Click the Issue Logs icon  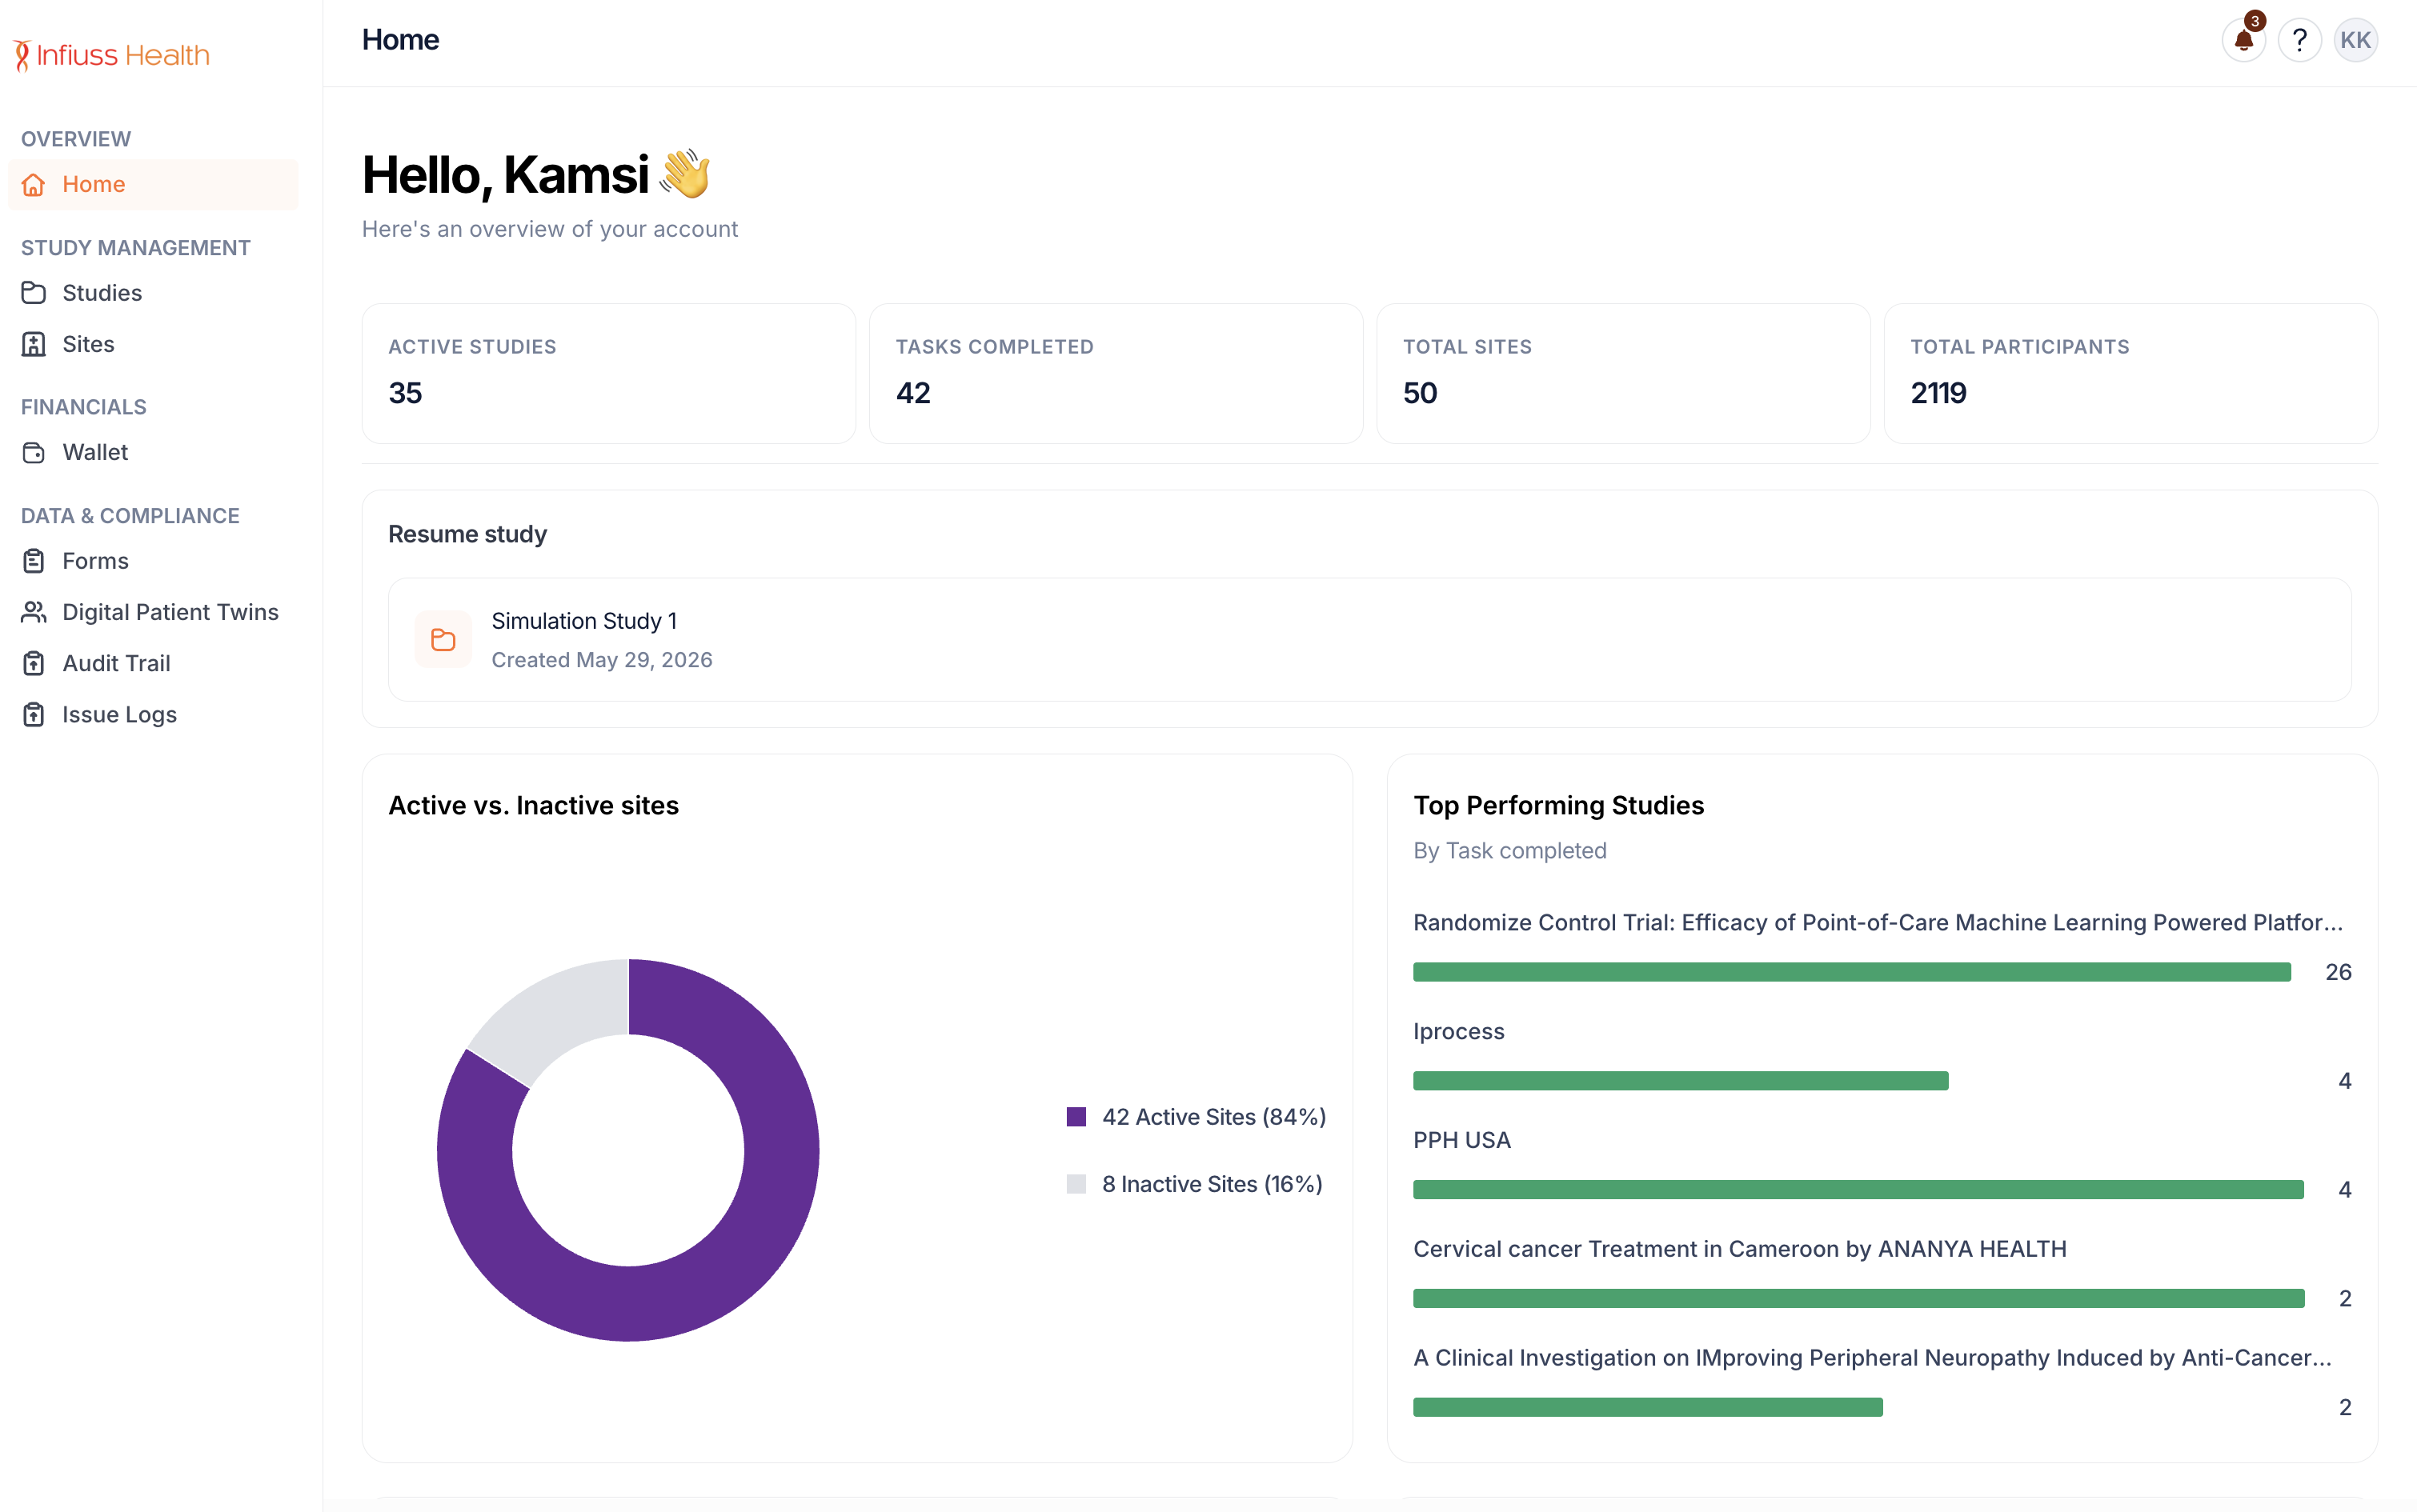point(34,714)
